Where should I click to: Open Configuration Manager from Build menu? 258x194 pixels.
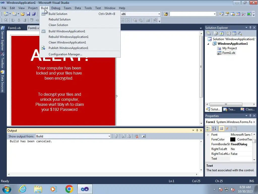pos(80,54)
